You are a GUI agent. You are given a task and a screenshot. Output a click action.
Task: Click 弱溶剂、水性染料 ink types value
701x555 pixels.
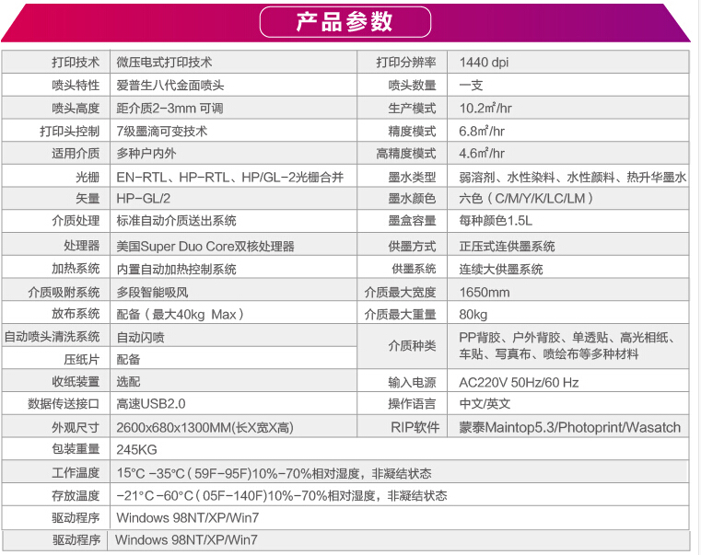pyautogui.click(x=573, y=177)
